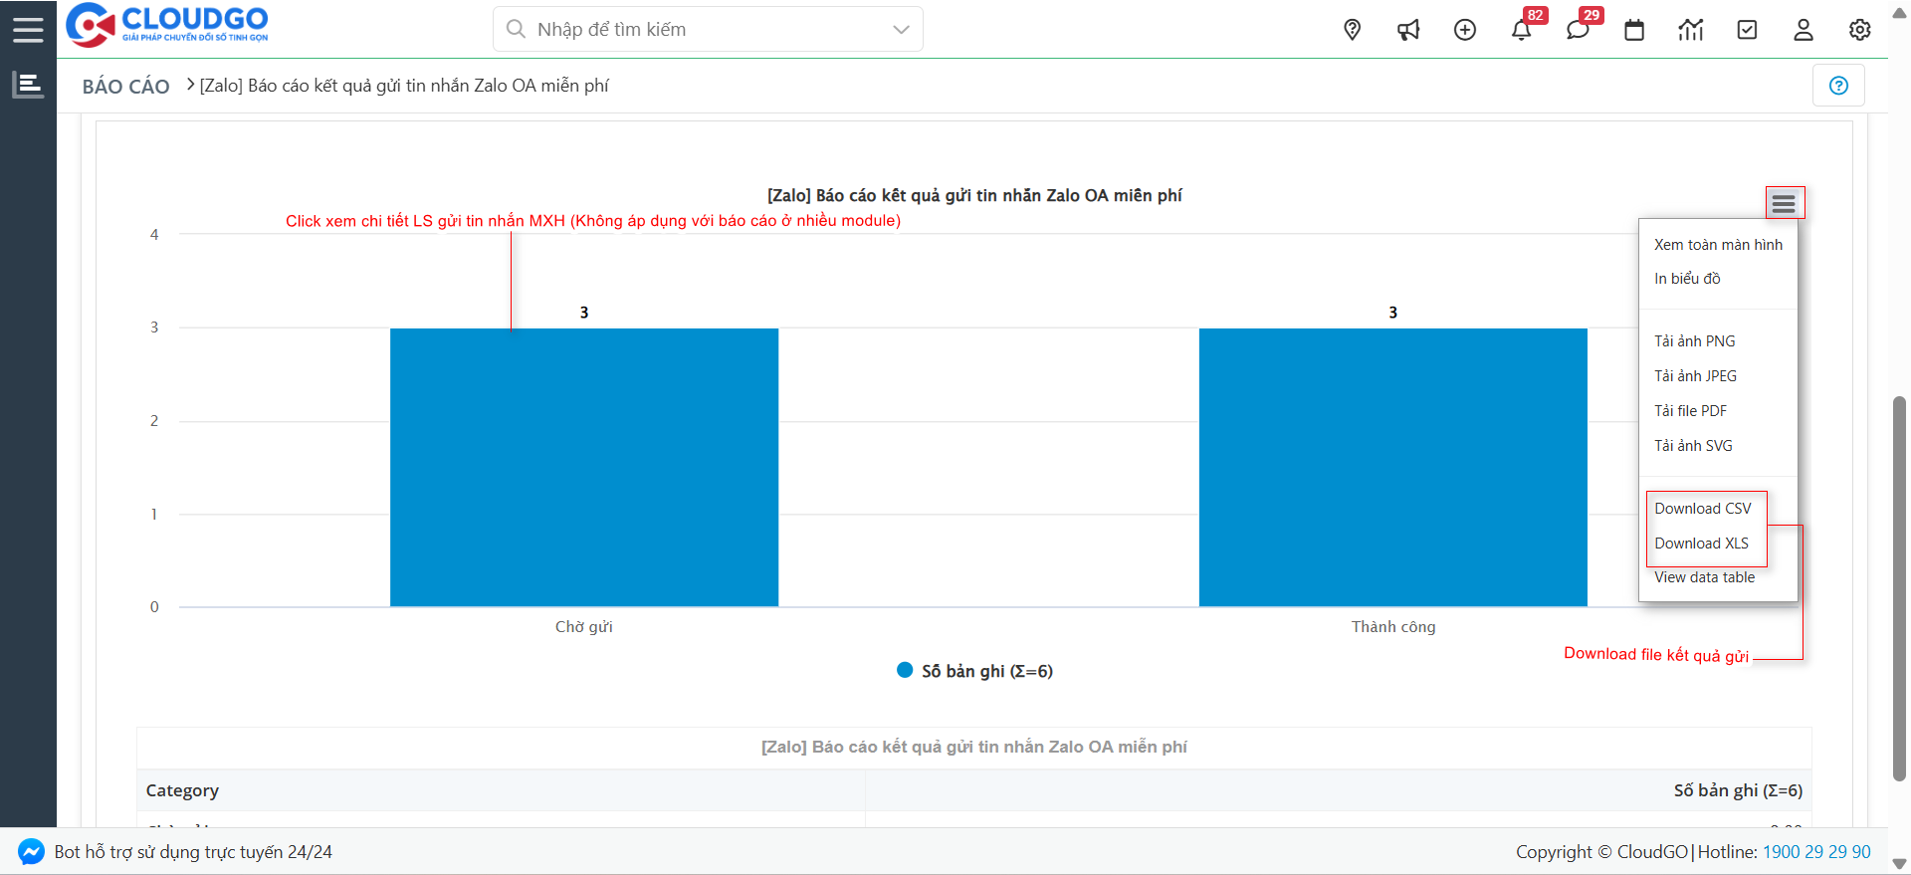Expand the search box dropdown arrow
The image size is (1911, 875).
[x=901, y=30]
